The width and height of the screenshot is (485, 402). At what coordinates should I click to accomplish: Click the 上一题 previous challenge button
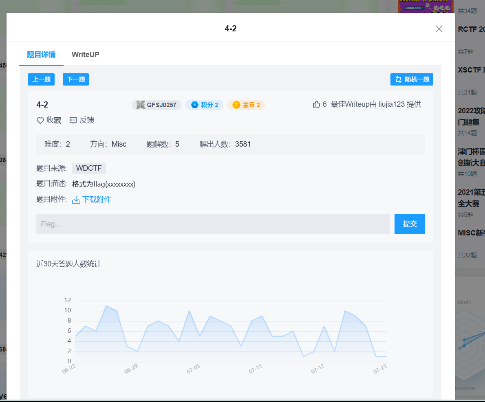point(41,79)
